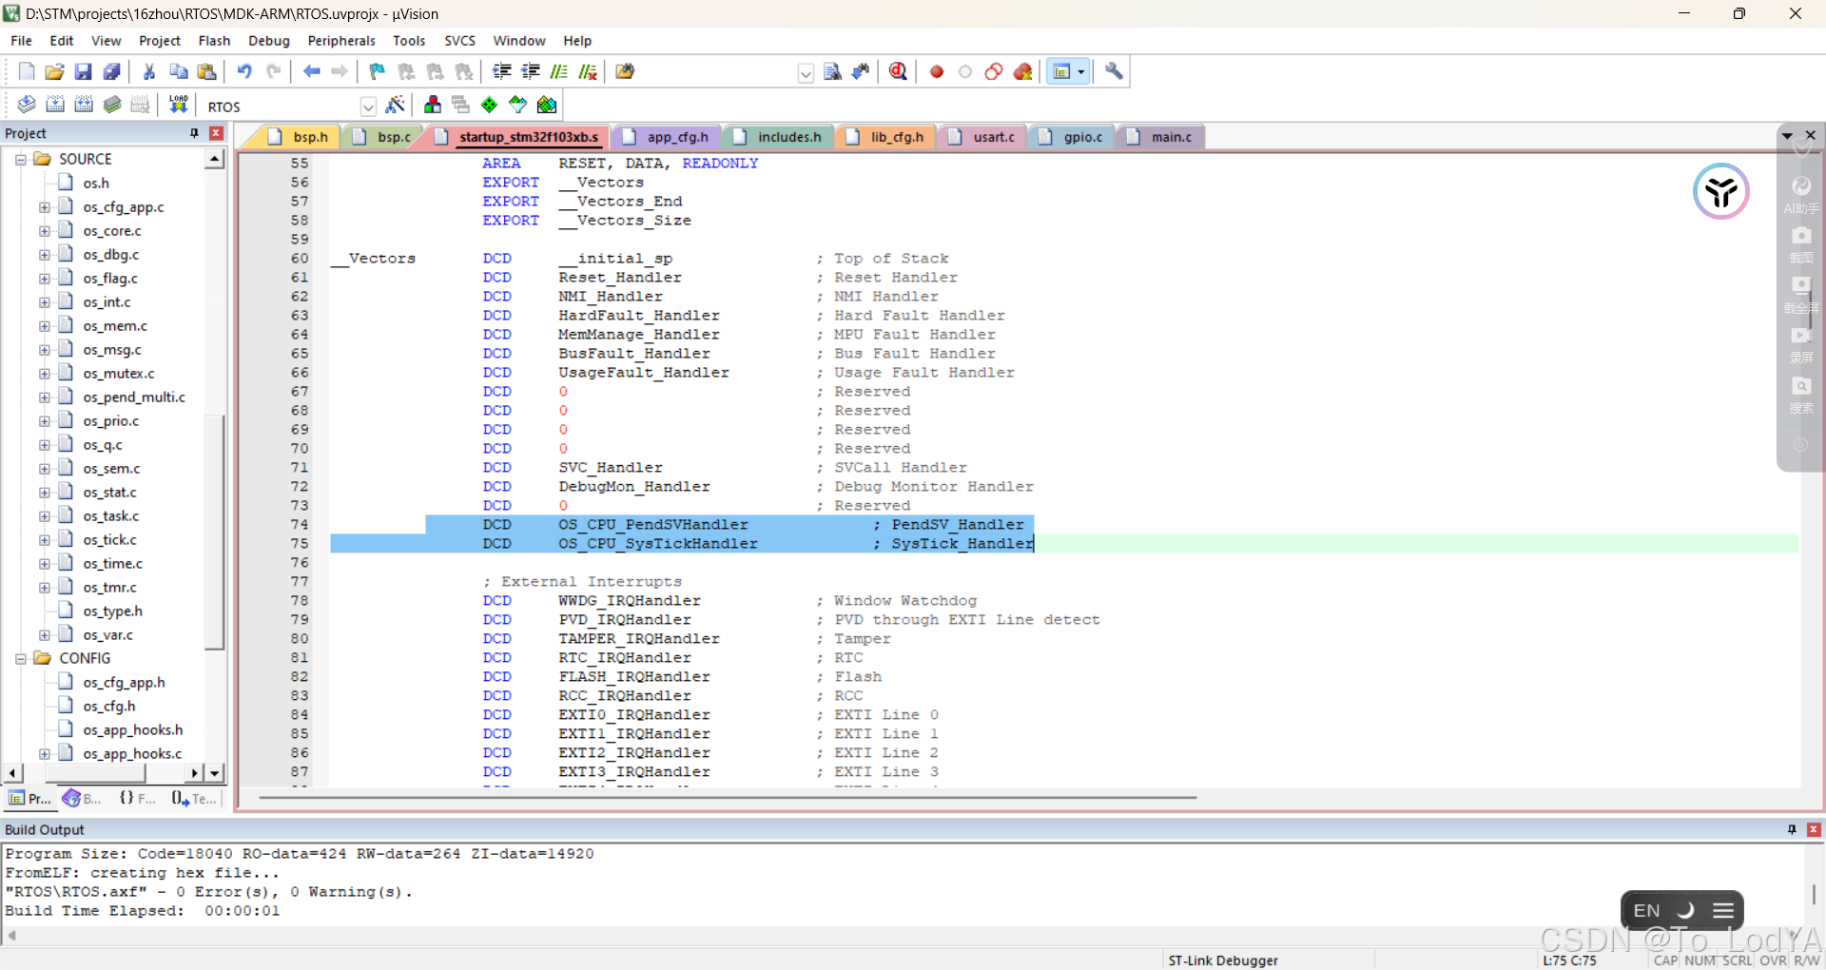Open the window layout dropdown arrow
This screenshot has width=1826, height=970.
point(1081,71)
